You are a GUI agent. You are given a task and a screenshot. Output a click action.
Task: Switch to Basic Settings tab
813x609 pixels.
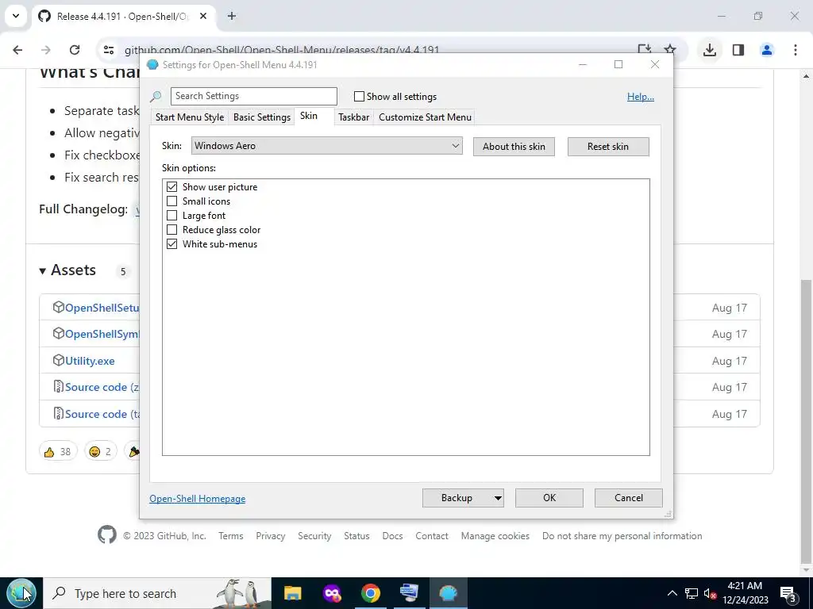coord(262,117)
